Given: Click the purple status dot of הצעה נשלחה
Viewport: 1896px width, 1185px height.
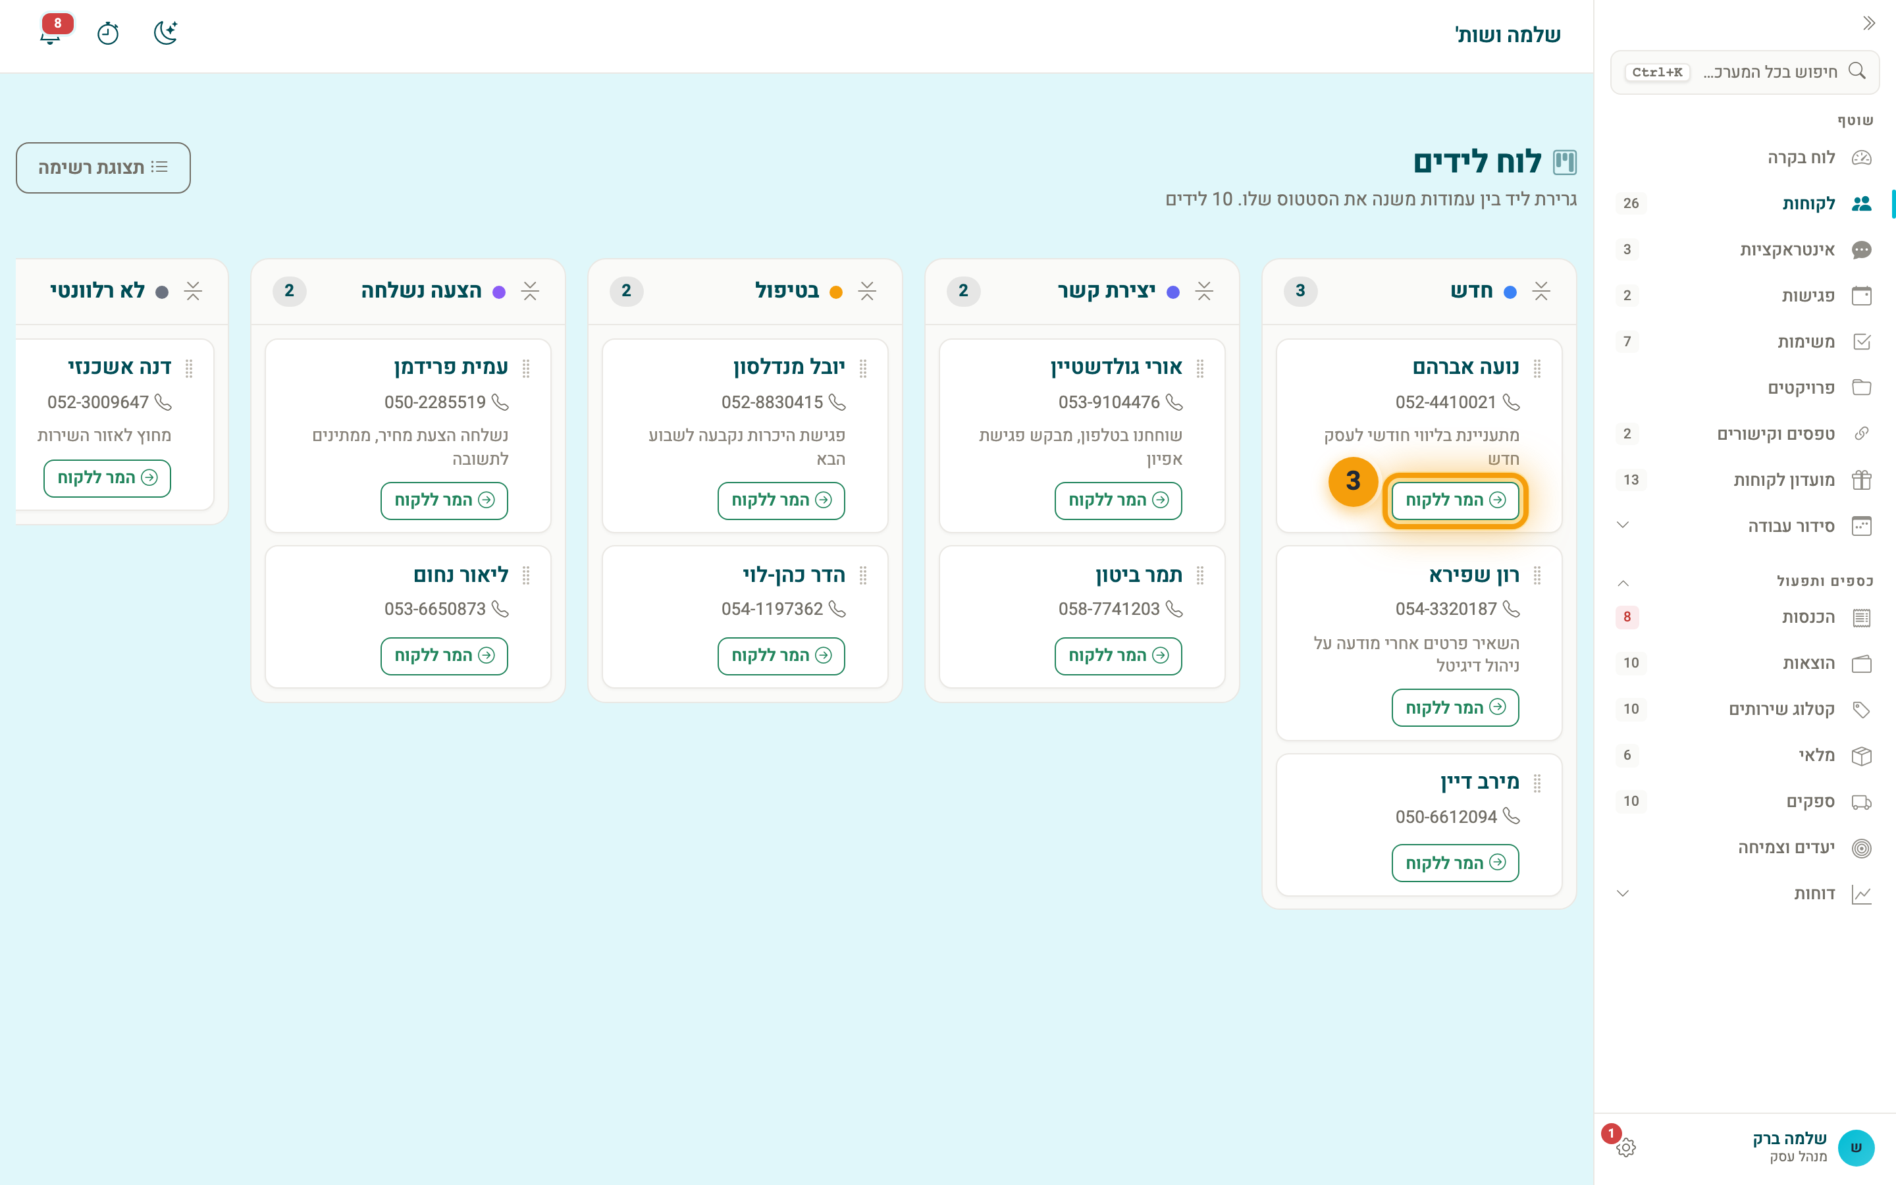Looking at the screenshot, I should click(x=499, y=292).
